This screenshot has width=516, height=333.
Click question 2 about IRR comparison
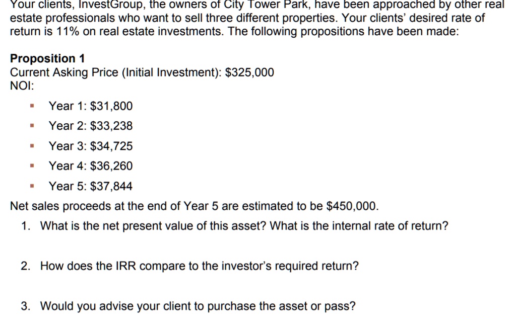(x=189, y=266)
